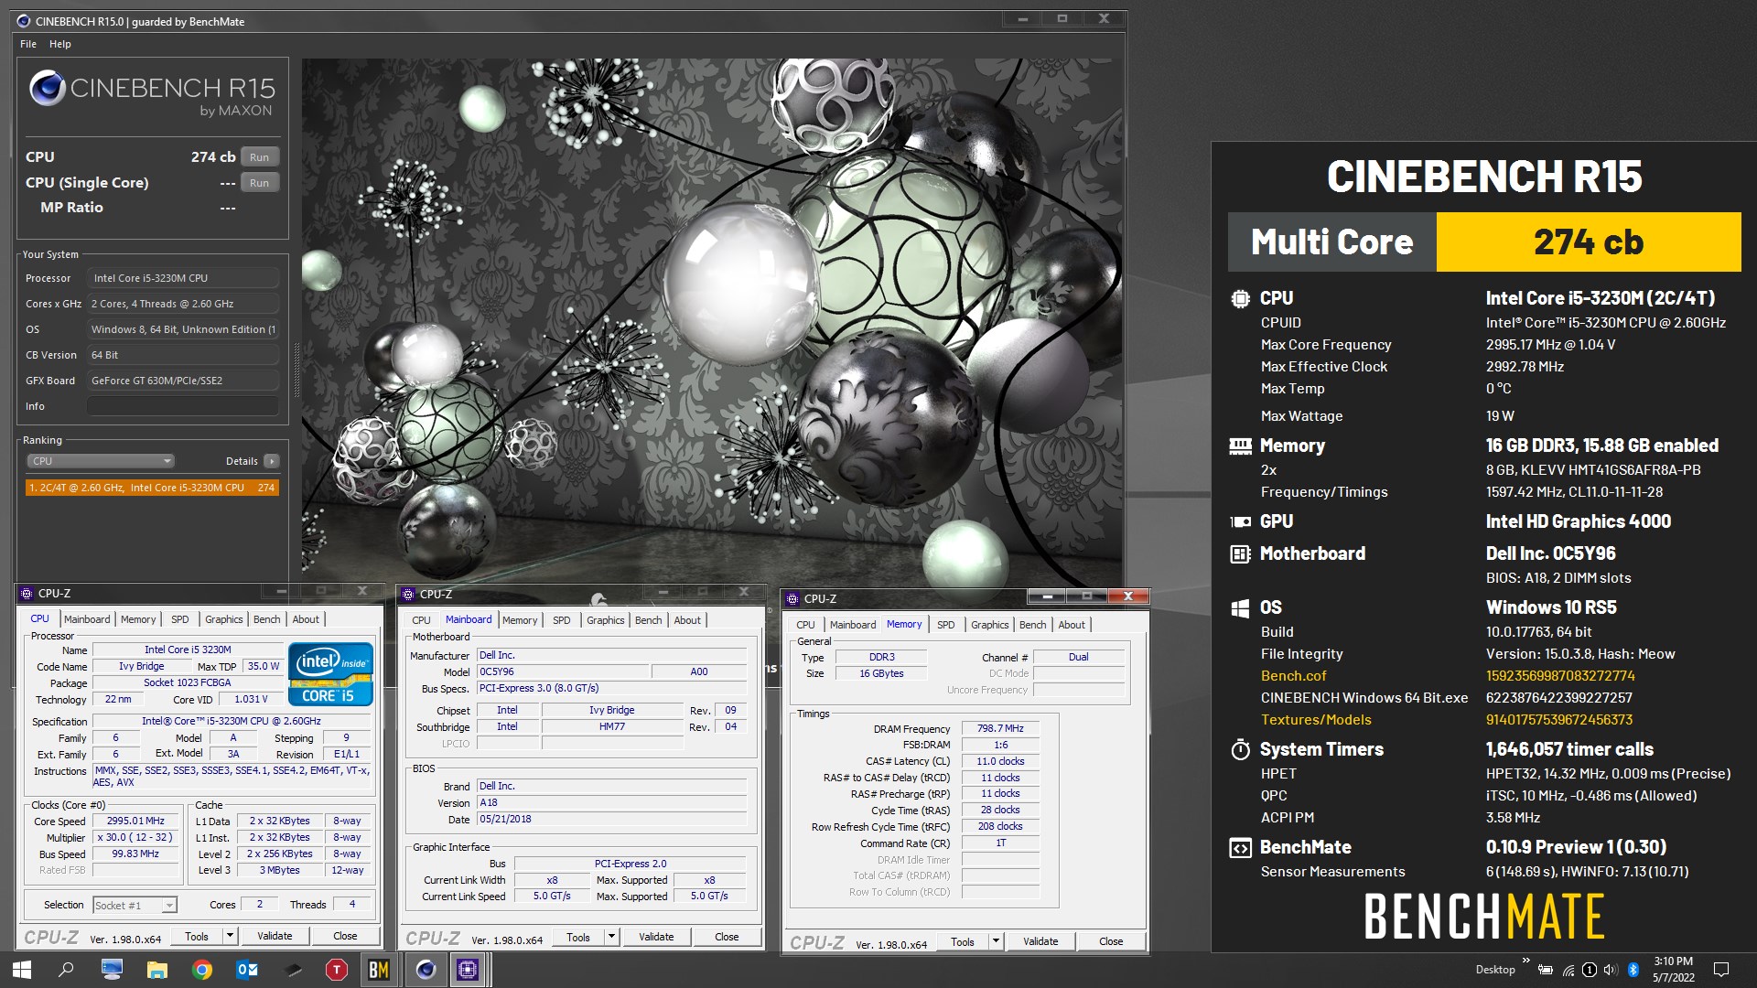
Task: Open the Bluetooth tray icon
Action: point(1633,970)
